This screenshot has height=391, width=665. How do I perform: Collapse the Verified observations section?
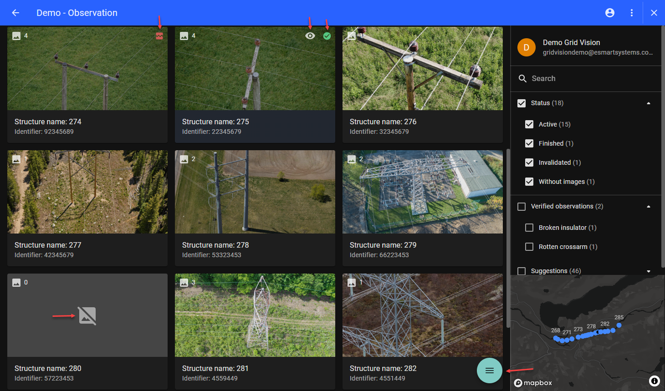click(x=649, y=207)
